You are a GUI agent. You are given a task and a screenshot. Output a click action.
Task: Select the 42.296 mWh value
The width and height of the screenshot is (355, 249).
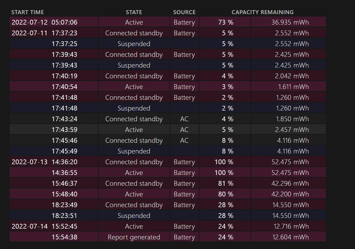[290, 183]
